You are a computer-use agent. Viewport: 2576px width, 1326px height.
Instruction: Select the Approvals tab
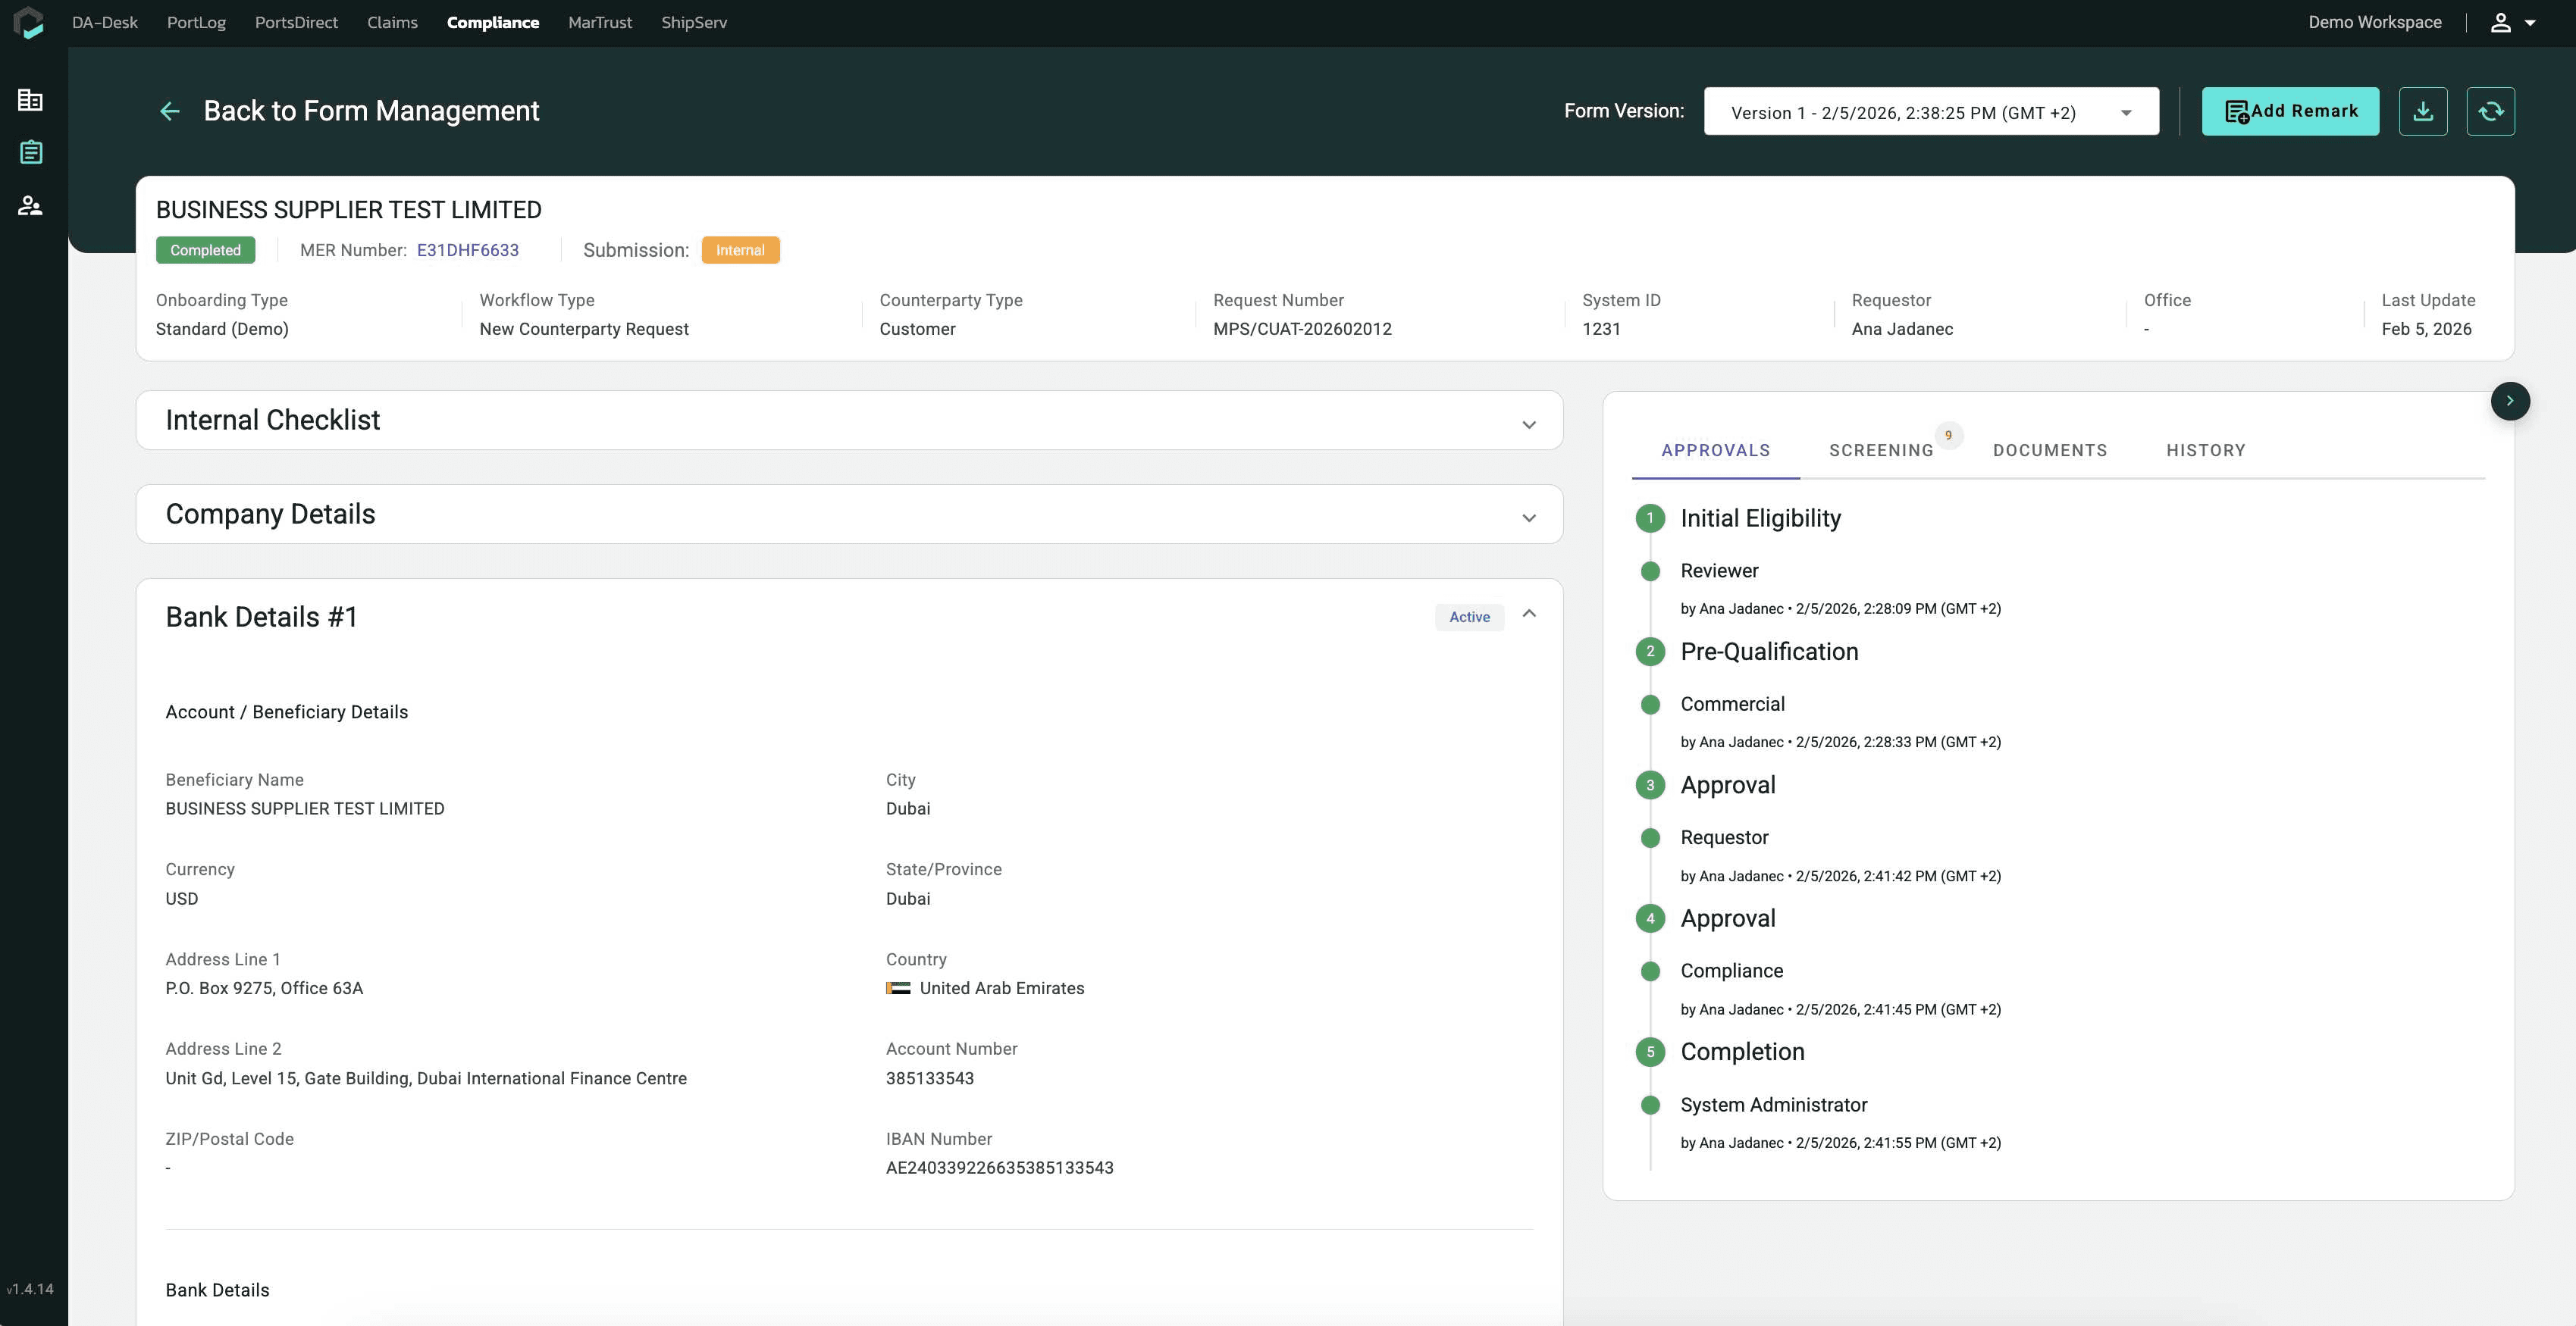coord(1715,451)
